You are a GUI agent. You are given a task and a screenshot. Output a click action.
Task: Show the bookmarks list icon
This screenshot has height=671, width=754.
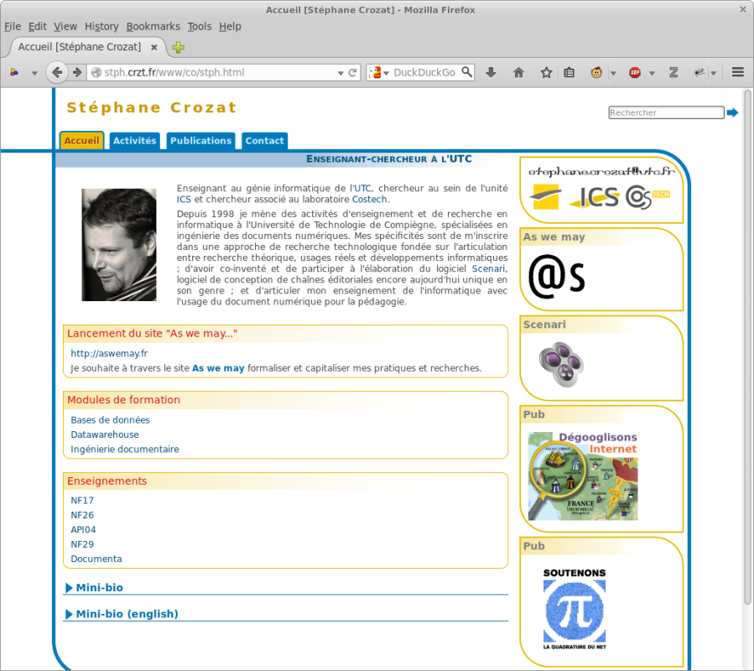click(x=569, y=73)
